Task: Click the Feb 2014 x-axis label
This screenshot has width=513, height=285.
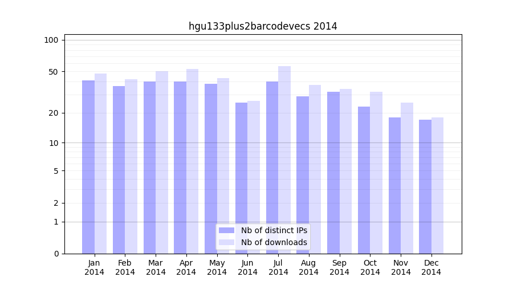Action: (x=125, y=267)
